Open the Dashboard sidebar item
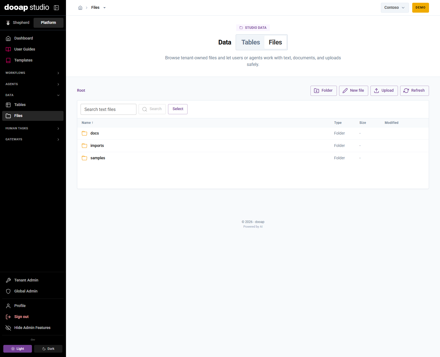This screenshot has width=440, height=357. [x=33, y=38]
